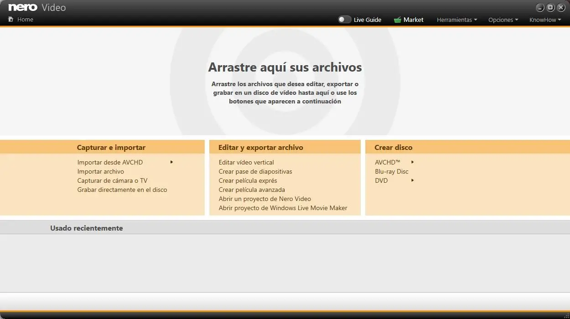
Task: Click the Live Guide label
Action: (367, 20)
